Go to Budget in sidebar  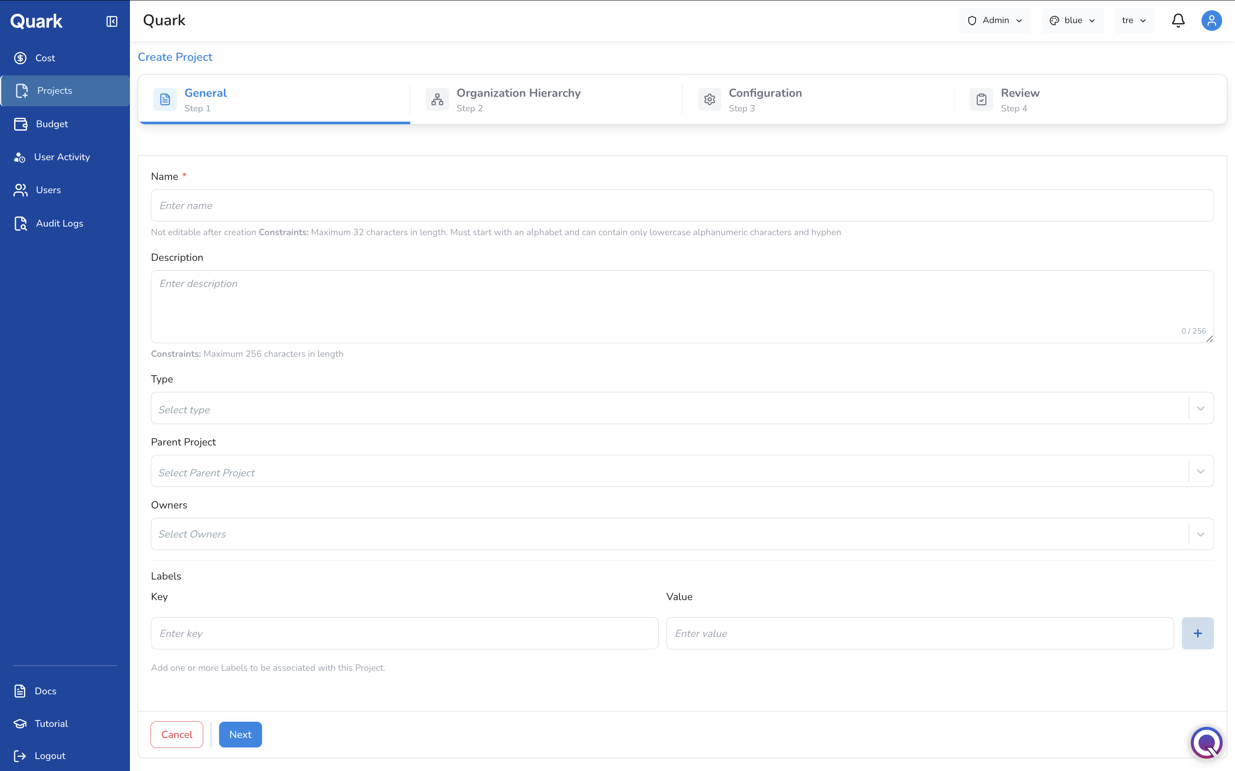click(65, 124)
